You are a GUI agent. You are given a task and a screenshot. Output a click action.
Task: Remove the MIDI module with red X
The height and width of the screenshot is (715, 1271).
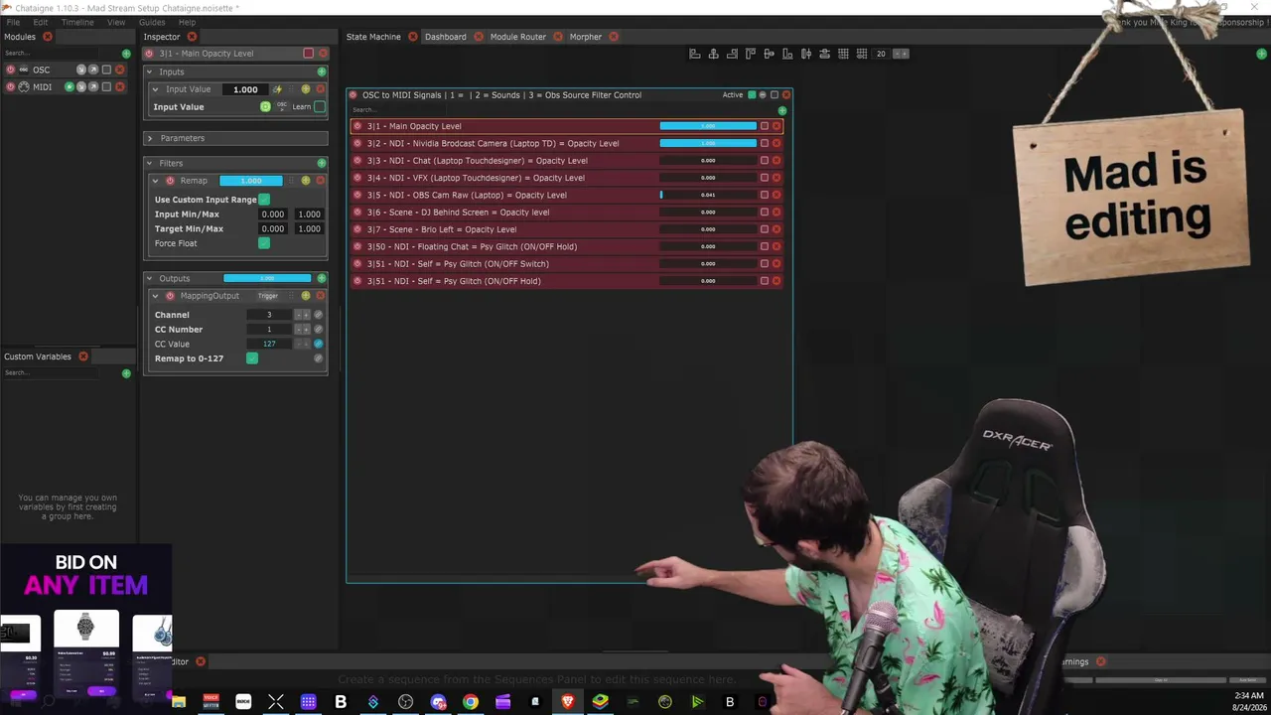120,86
